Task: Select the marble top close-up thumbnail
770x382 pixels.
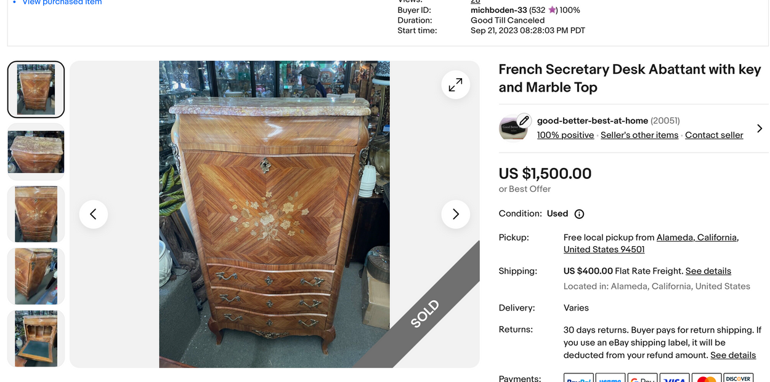Action: (36, 152)
